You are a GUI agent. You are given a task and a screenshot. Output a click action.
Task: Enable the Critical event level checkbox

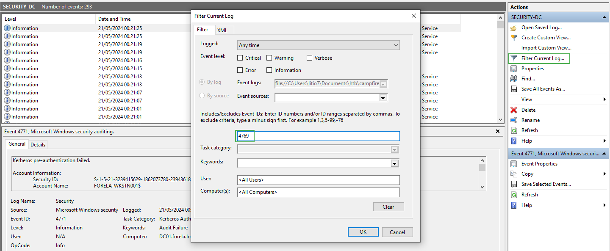coord(240,58)
